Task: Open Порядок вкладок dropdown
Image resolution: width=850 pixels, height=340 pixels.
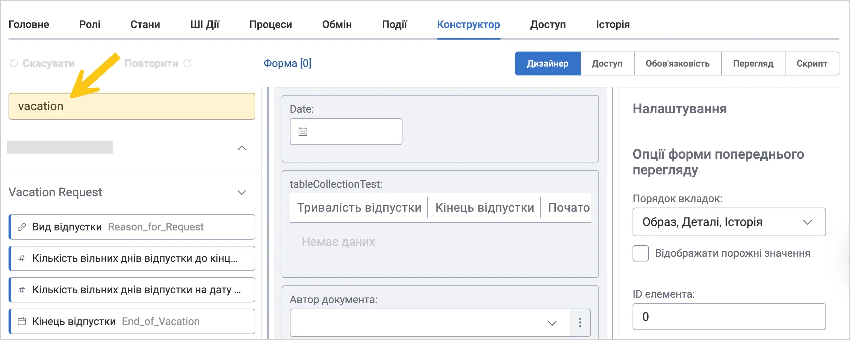Action: point(729,222)
